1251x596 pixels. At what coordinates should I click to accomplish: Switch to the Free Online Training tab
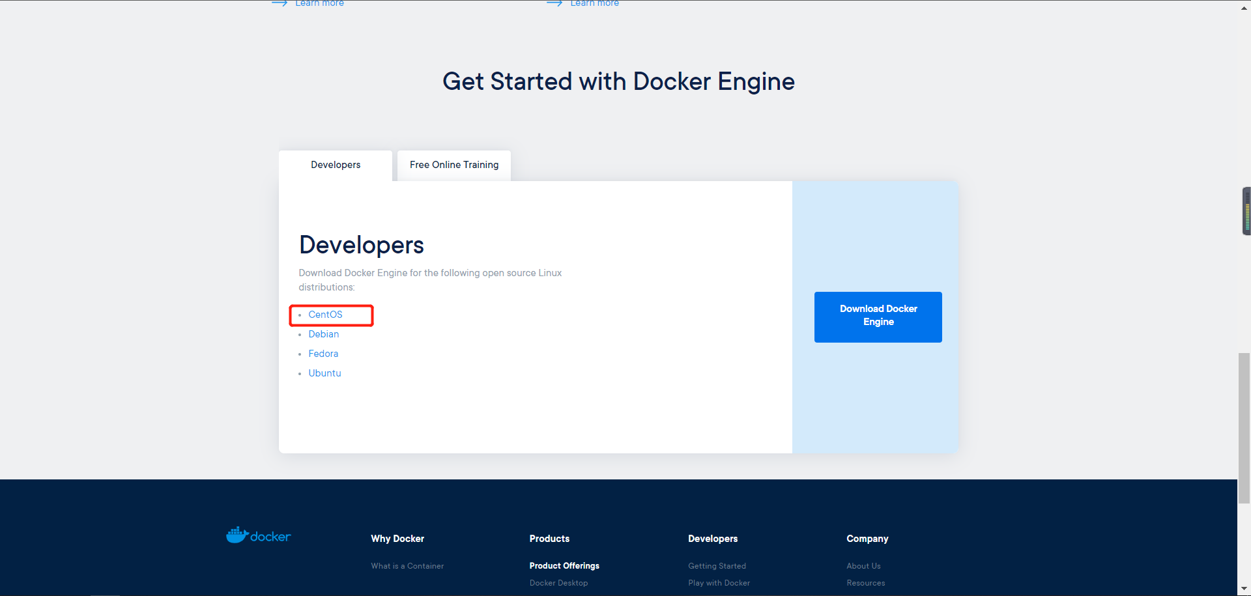click(454, 165)
